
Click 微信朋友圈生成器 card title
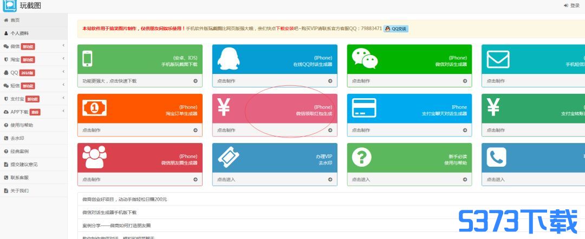coord(179,163)
